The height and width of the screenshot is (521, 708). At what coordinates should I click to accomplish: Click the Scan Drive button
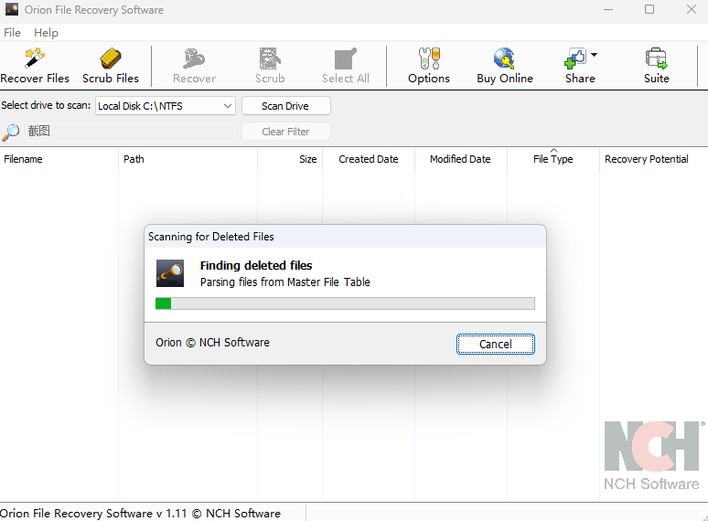pos(285,106)
